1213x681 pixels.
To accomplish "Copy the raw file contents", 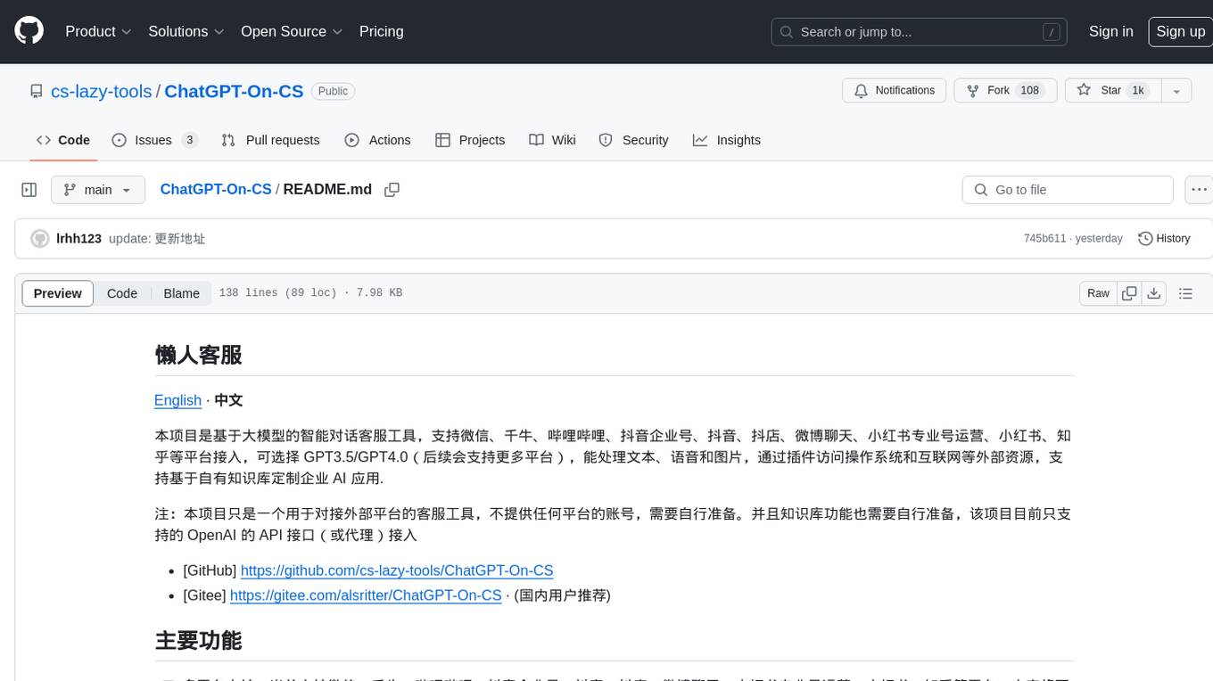I will point(1129,293).
